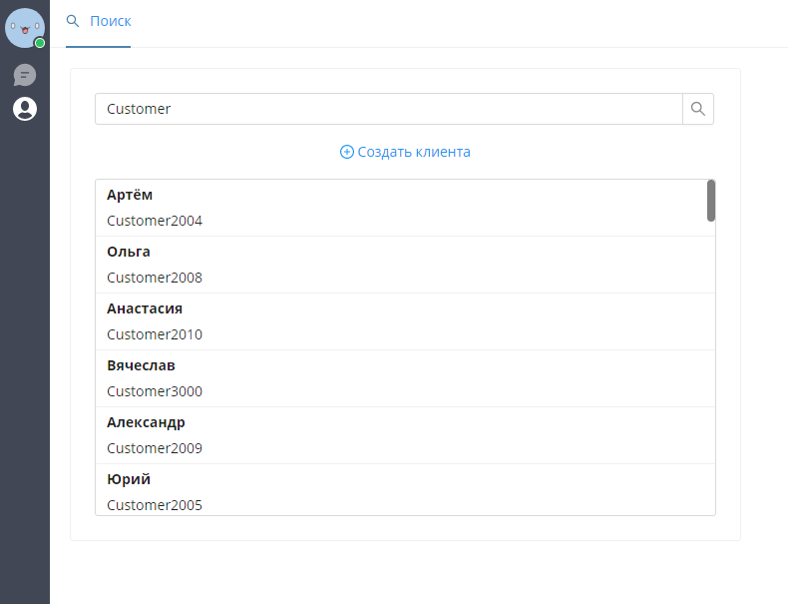788x604 pixels.
Task: Click the Создать клиента link
Action: point(405,152)
